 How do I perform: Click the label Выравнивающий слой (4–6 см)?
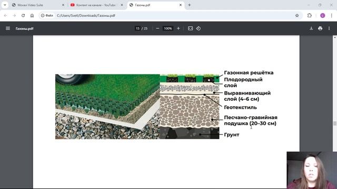247,96
